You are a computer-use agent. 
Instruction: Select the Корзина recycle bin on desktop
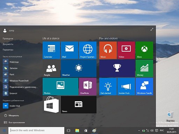[171, 116]
